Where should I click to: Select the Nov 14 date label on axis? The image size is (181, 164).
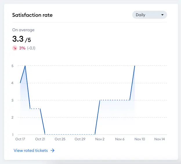(160, 139)
